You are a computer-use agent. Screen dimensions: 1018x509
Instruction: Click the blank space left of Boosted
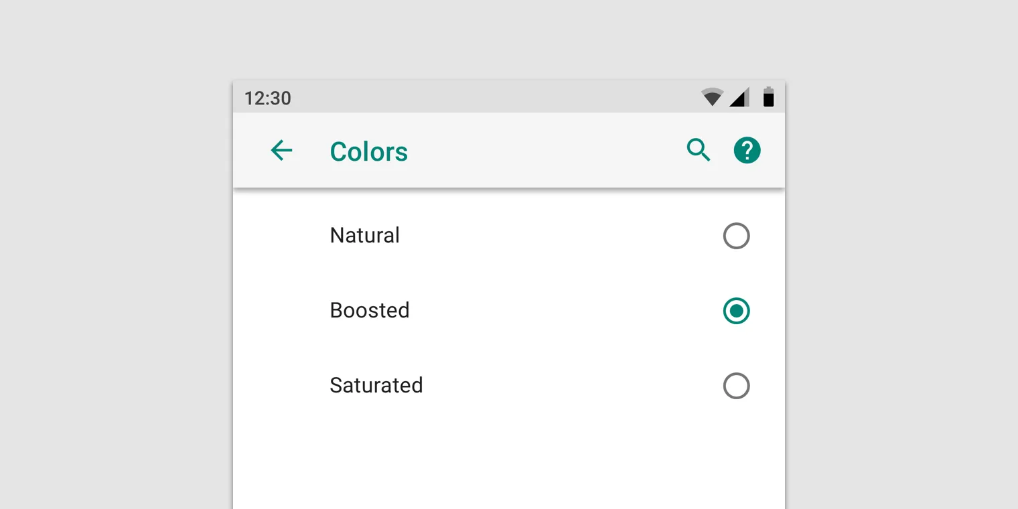pos(281,311)
